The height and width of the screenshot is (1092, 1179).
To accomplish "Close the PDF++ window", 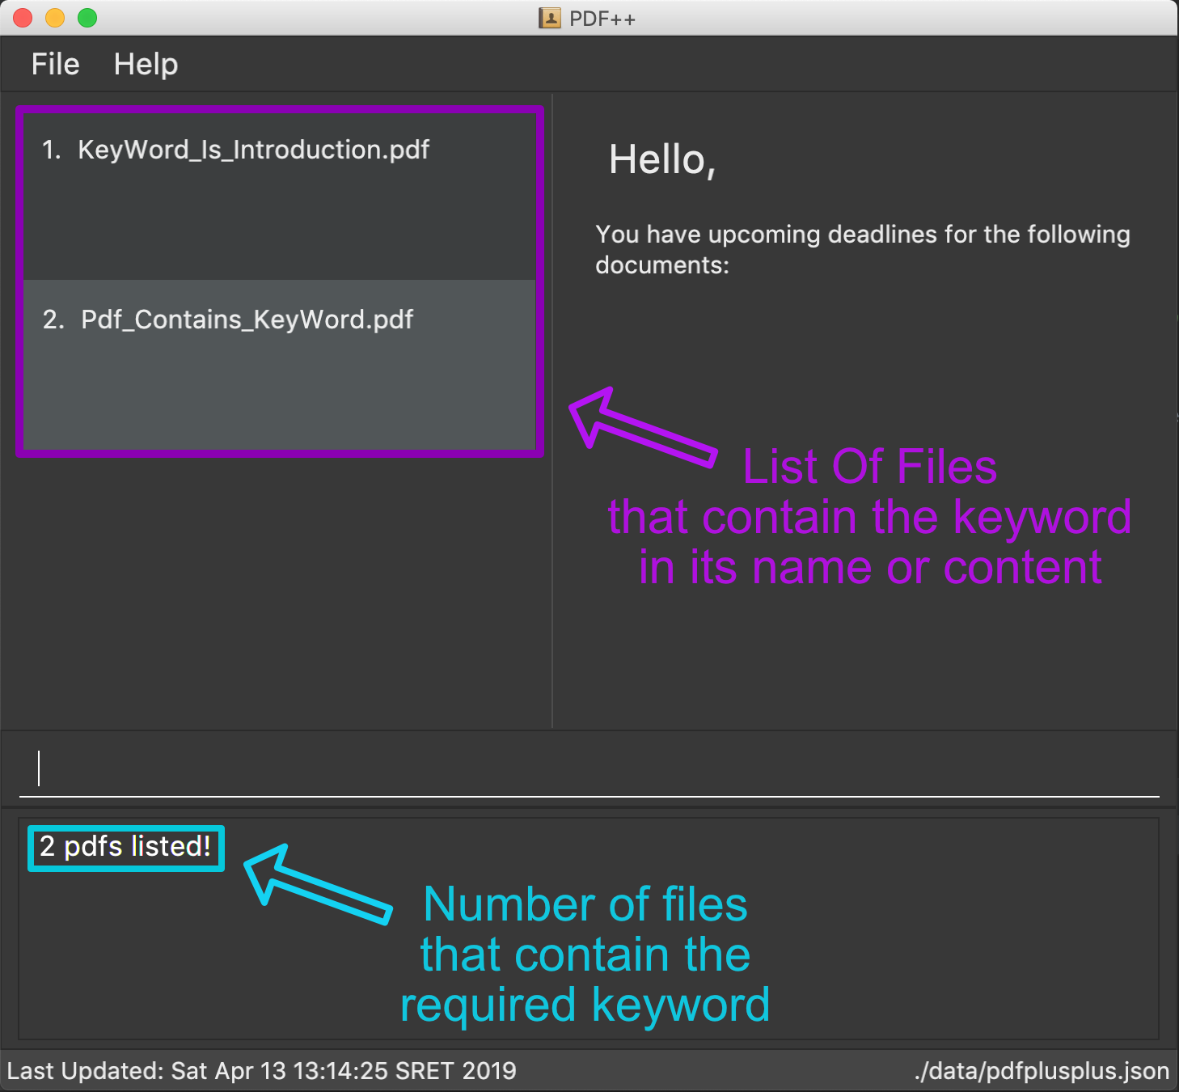I will [23, 18].
